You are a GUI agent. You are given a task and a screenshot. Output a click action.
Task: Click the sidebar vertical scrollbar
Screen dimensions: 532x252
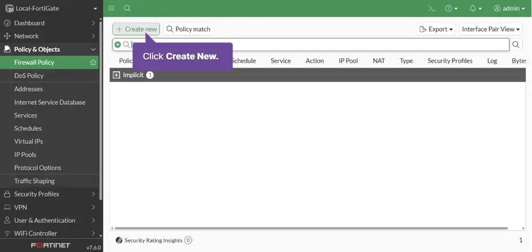click(x=100, y=110)
